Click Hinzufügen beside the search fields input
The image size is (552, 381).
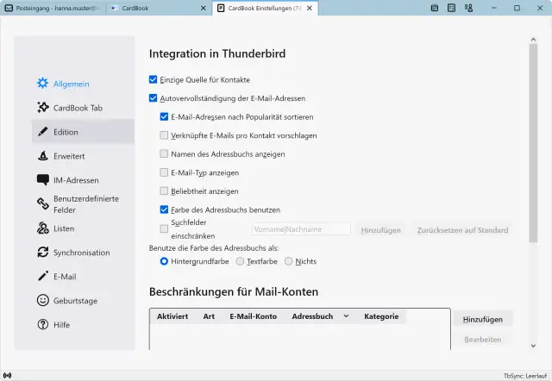[x=380, y=230]
